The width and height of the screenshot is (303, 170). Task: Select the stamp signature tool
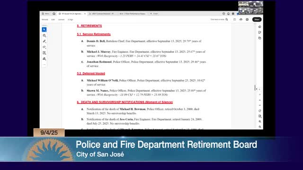(x=44, y=59)
